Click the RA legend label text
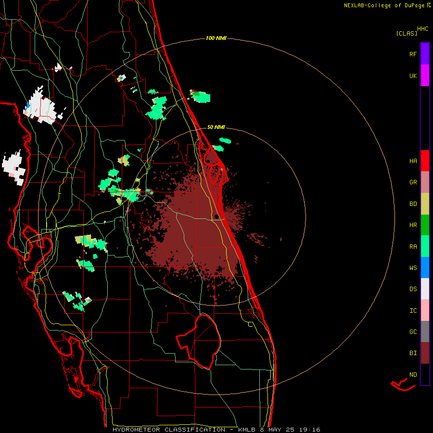 click(413, 247)
